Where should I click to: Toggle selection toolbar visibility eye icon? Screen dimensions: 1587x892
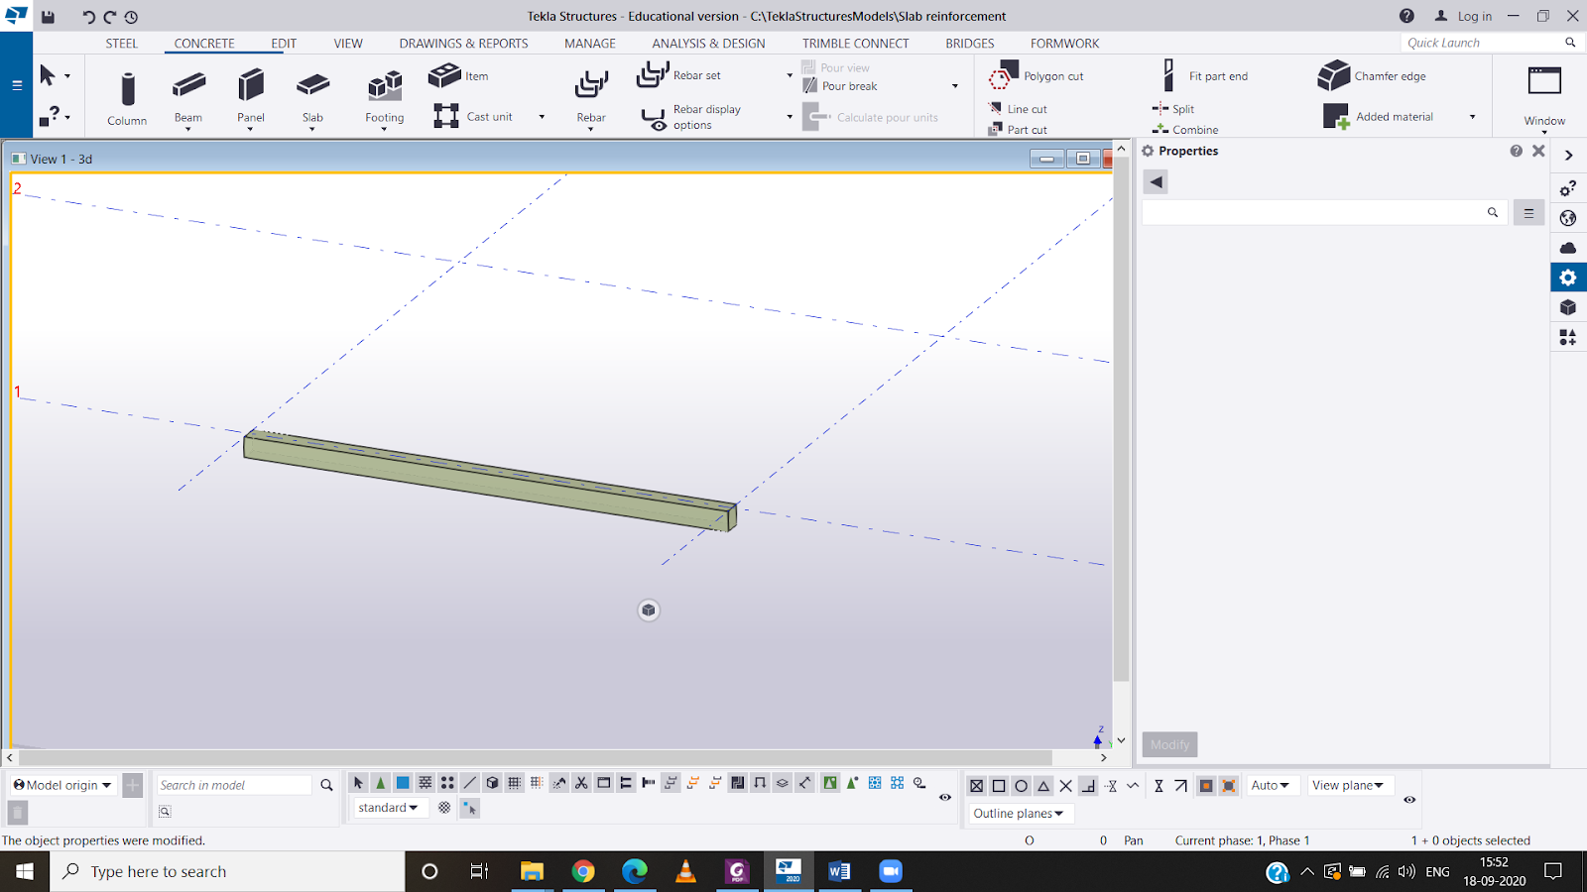click(945, 797)
